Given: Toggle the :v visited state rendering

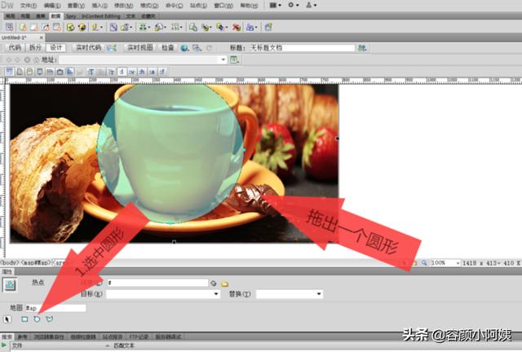Looking at the screenshot, I should tap(132, 72).
